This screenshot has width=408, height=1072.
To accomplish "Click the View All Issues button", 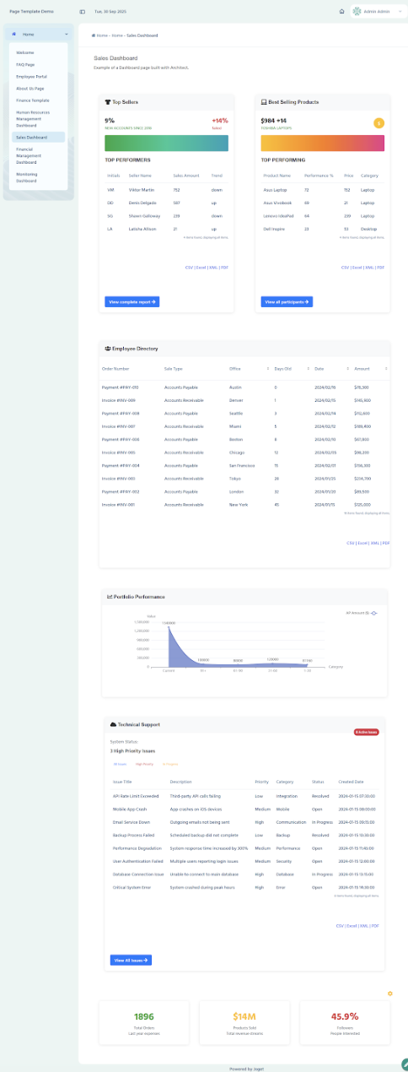I will (131, 960).
